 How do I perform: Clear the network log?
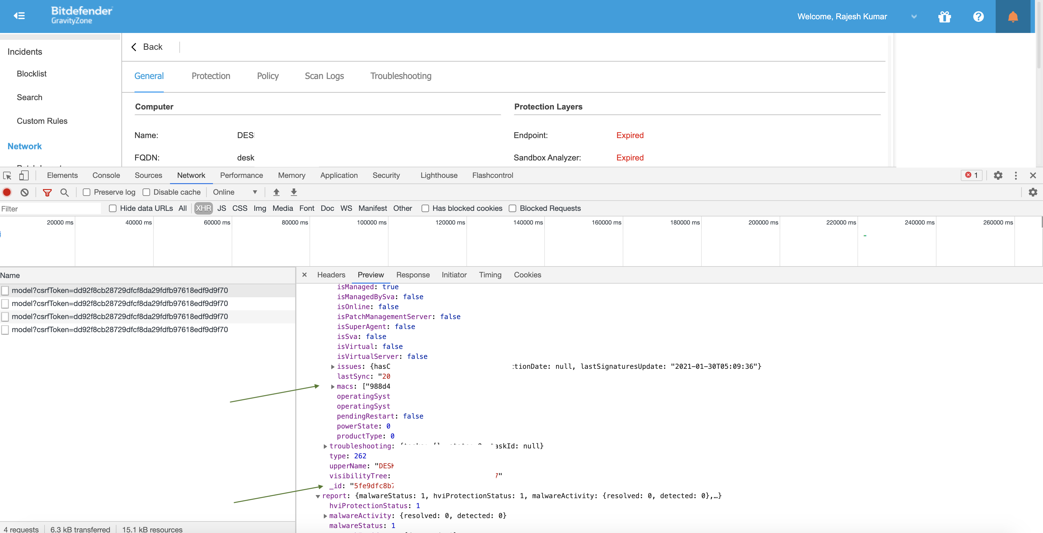(25, 192)
